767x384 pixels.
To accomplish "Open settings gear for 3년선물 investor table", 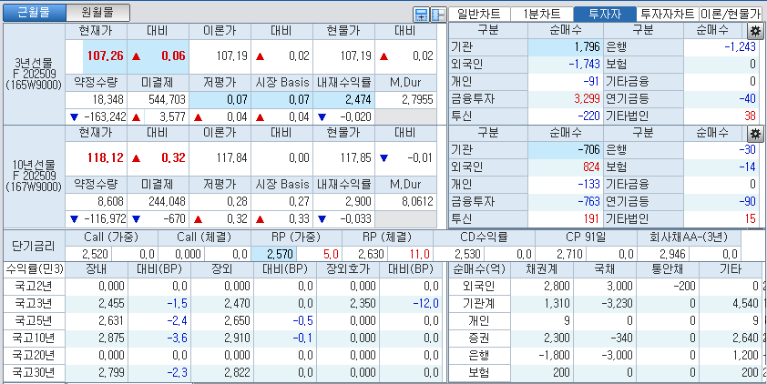I will (x=755, y=31).
